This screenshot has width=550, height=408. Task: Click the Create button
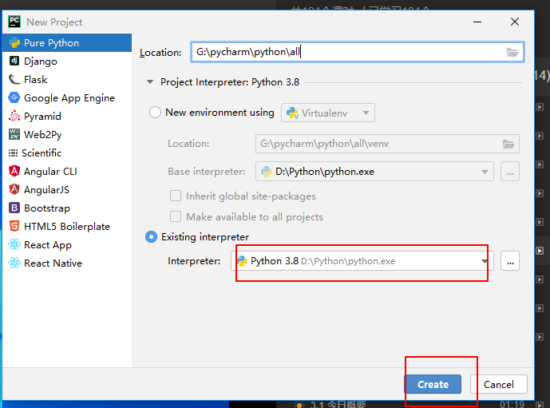433,384
